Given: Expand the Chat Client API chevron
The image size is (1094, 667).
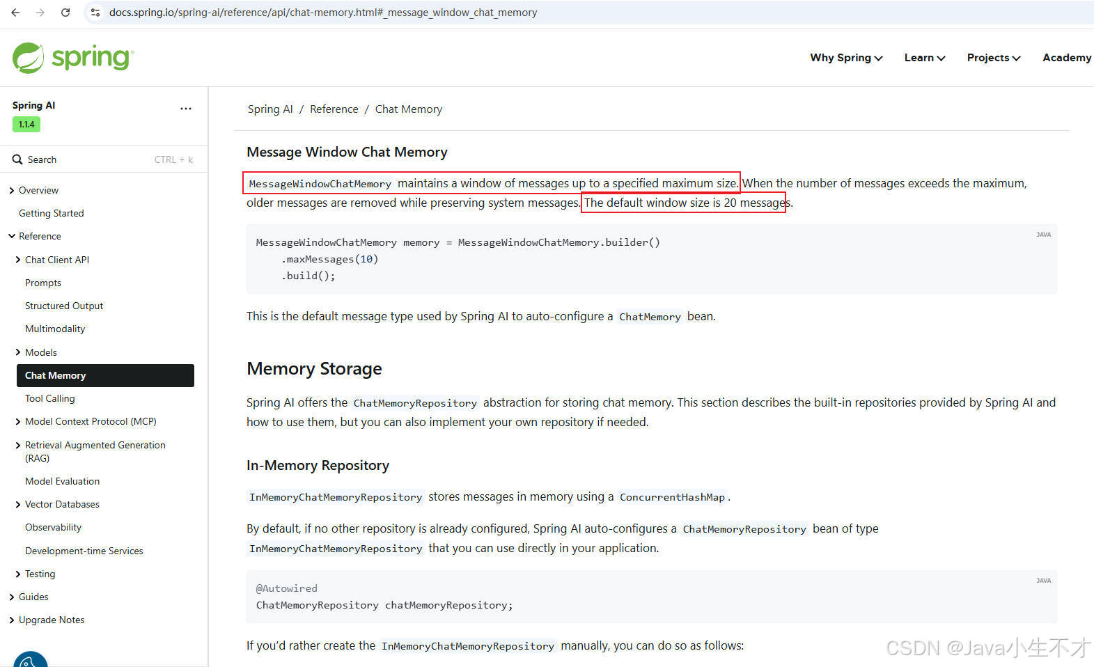Looking at the screenshot, I should click(18, 260).
